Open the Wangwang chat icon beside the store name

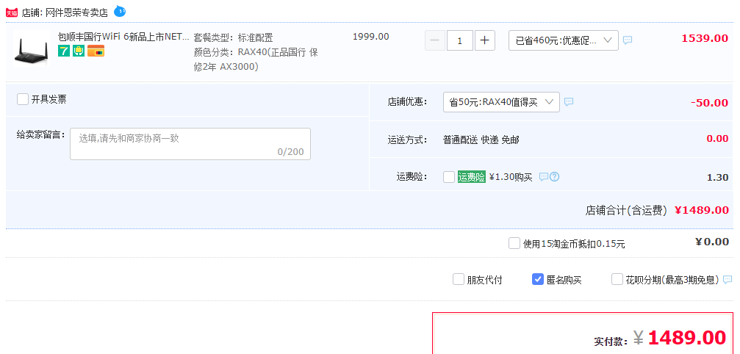point(120,11)
